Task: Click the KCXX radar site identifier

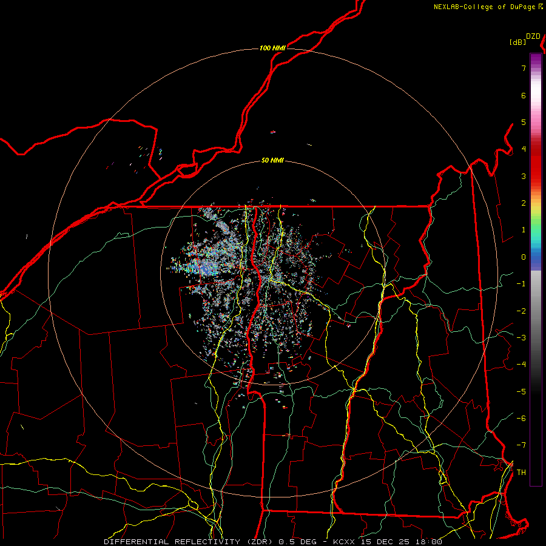Action: 344,542
